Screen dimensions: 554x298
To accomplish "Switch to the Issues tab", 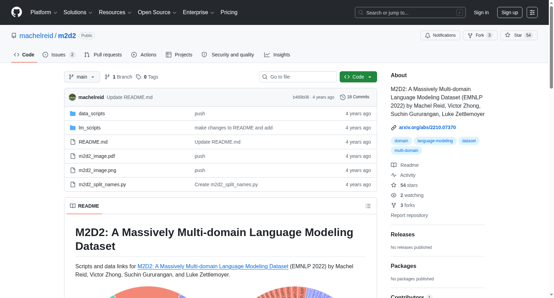I will coord(59,55).
